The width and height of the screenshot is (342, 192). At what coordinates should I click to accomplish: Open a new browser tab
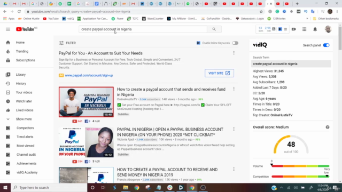(x=297, y=4)
